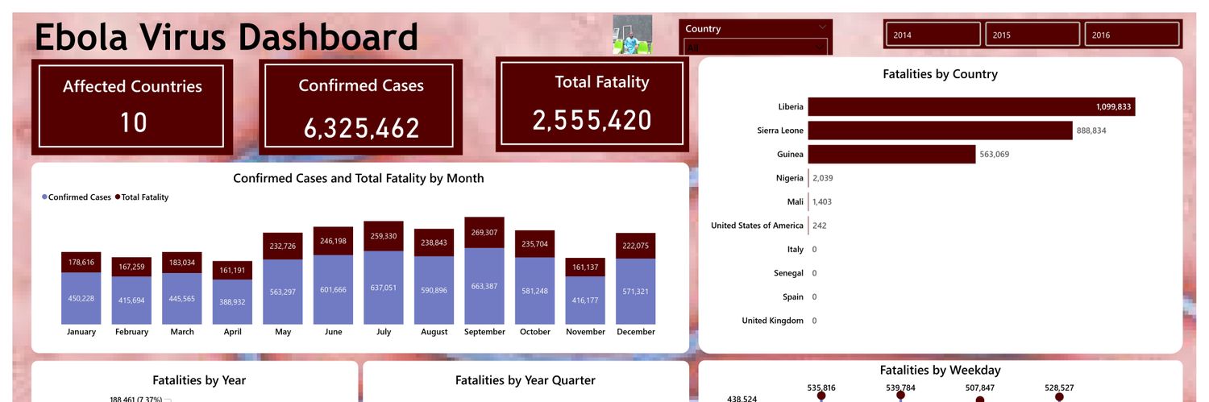Click the Nigeria country label
The width and height of the screenshot is (1209, 402).
click(x=789, y=178)
